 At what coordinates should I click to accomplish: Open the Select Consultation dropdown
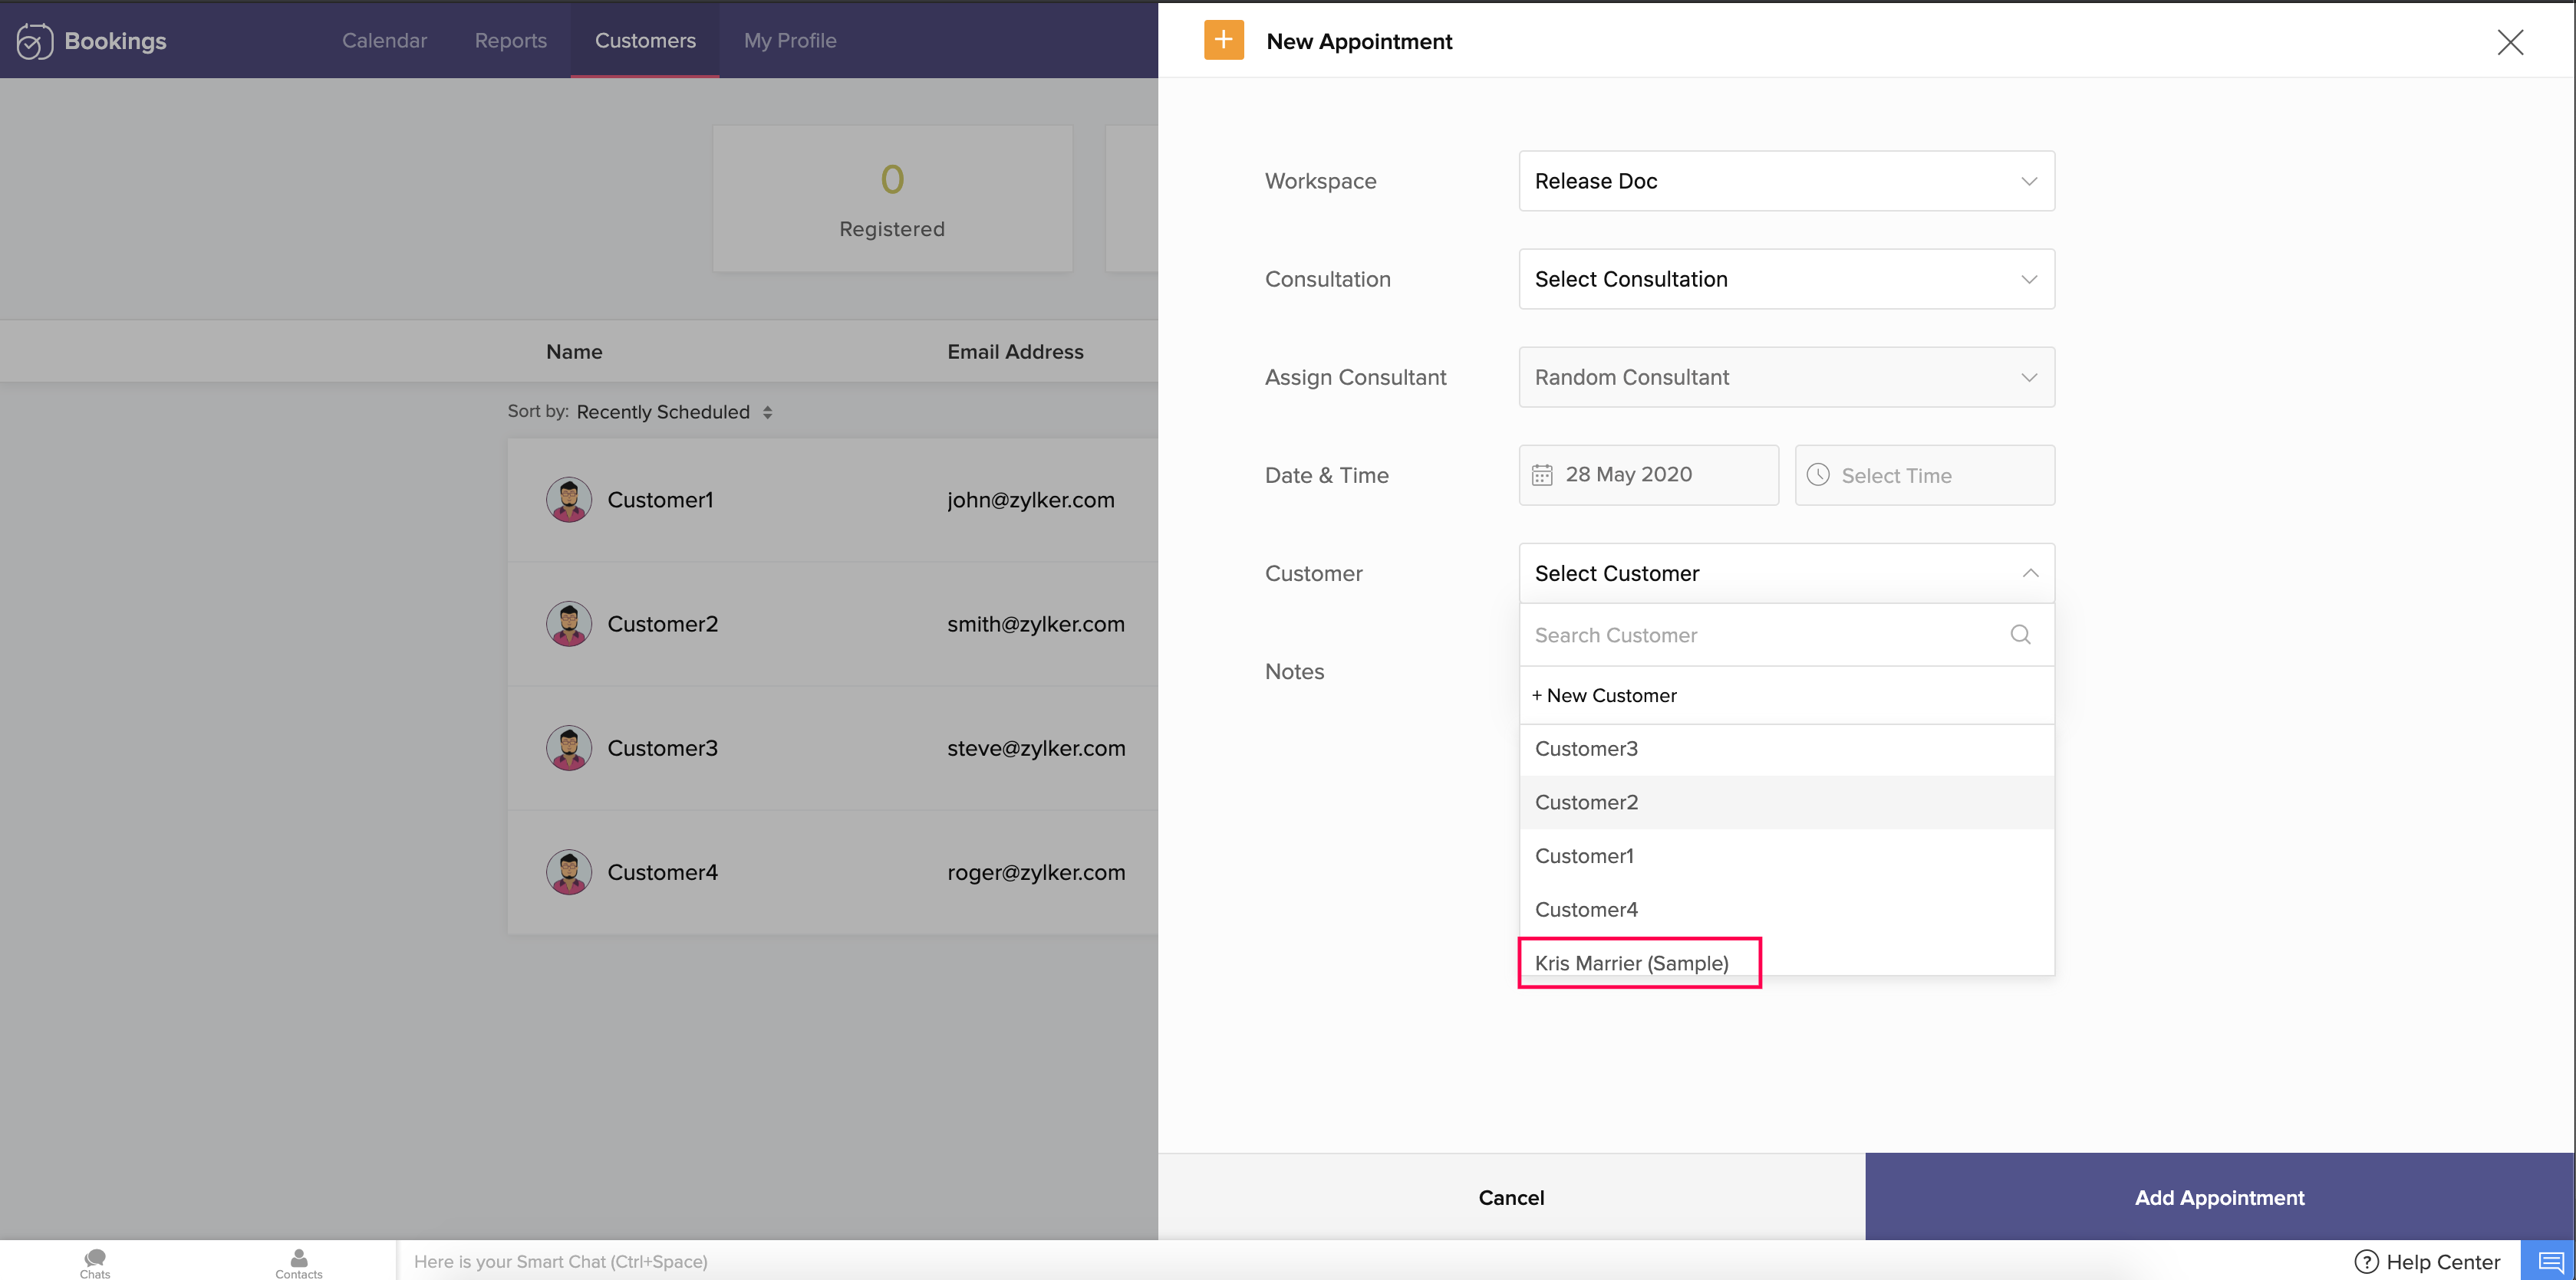(1786, 279)
